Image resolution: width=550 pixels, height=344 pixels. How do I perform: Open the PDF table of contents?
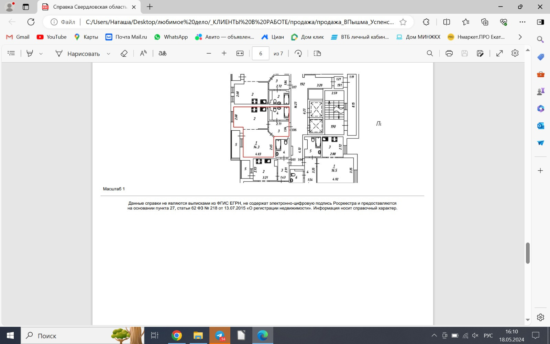coord(11,53)
